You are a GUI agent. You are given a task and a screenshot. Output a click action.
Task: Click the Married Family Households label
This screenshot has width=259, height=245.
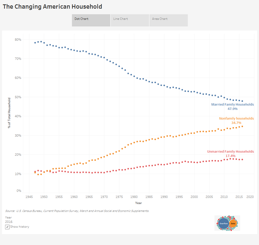point(232,104)
